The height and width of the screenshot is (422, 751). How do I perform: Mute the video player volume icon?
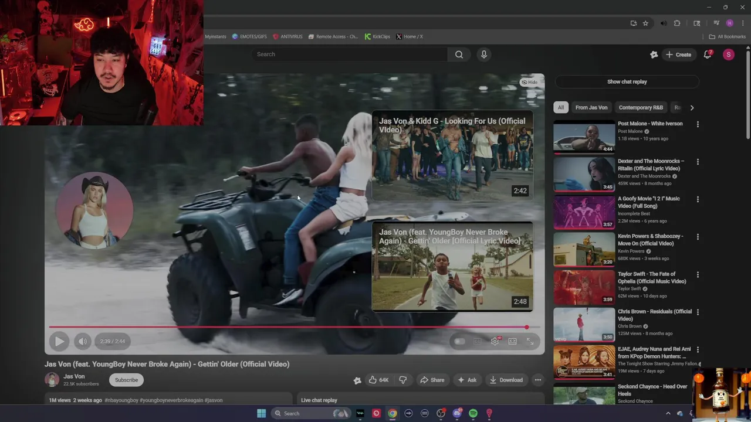click(x=83, y=341)
